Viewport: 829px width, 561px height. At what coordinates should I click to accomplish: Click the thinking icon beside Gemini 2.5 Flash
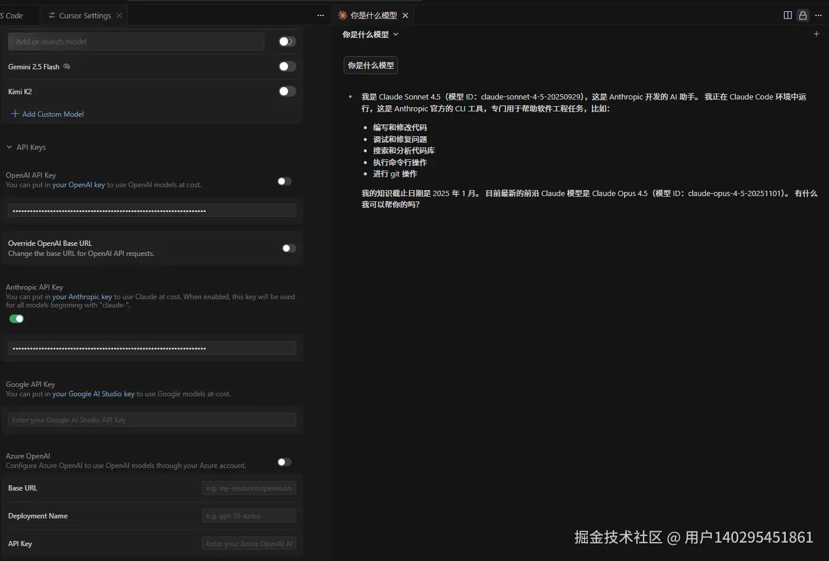[66, 66]
